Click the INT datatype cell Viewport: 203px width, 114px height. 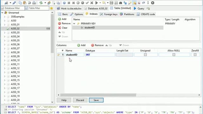(x=100, y=55)
